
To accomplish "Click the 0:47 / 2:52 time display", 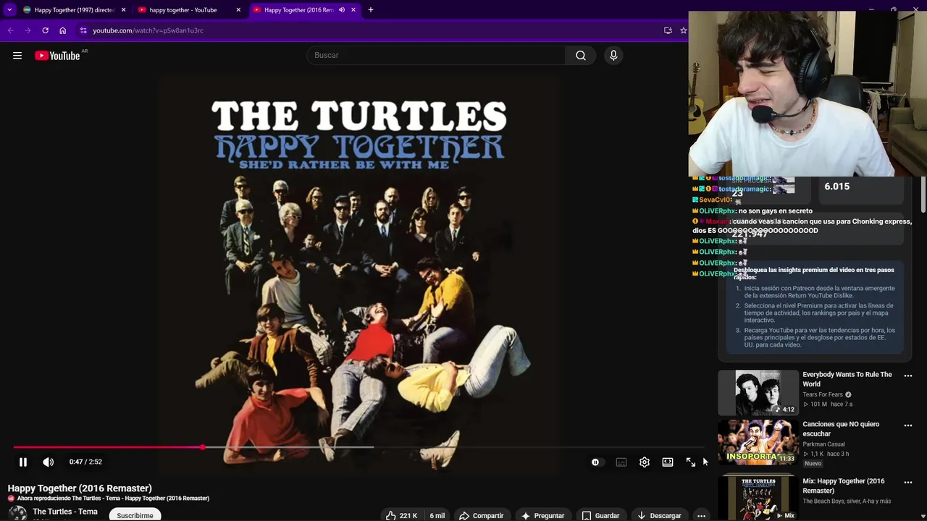I will [85, 462].
